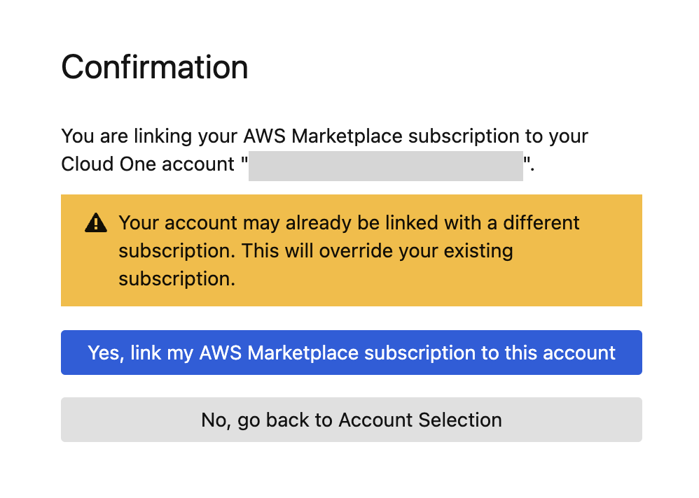Click the word "No" on the gray button
This screenshot has height=498, width=699.
click(x=213, y=420)
